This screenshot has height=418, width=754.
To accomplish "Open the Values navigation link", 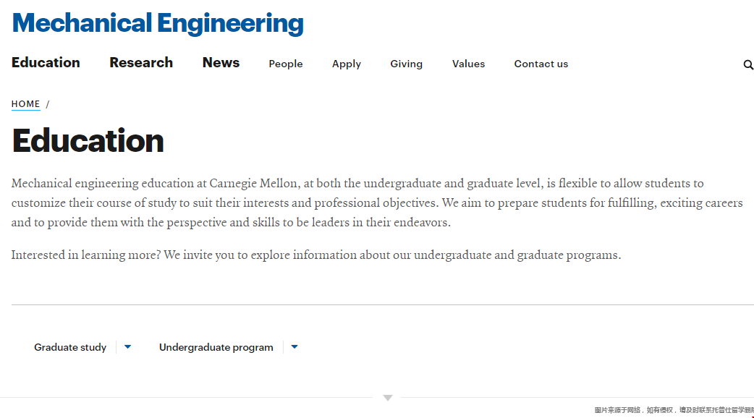I will (x=468, y=64).
